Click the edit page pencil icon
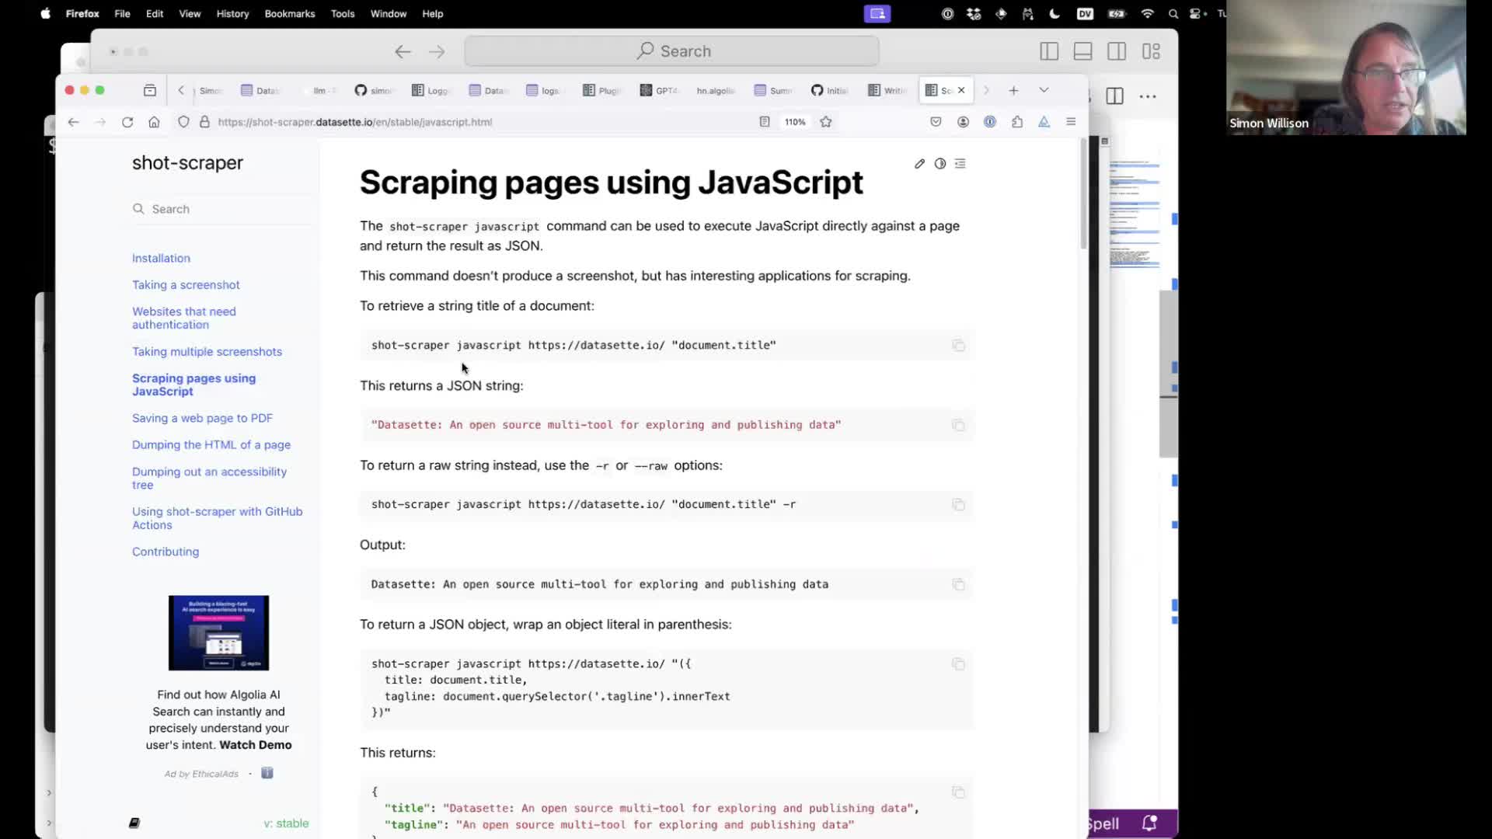1492x839 pixels. pos(919,164)
